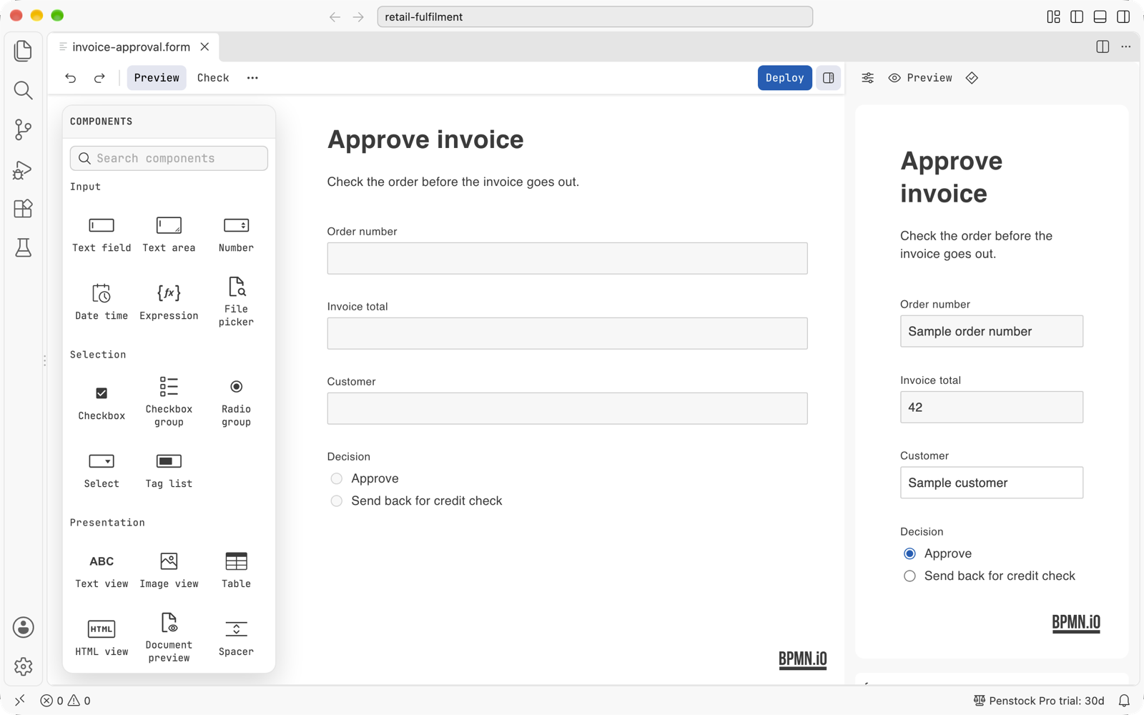Pick the File picker component
The image size is (1144, 715).
(236, 302)
